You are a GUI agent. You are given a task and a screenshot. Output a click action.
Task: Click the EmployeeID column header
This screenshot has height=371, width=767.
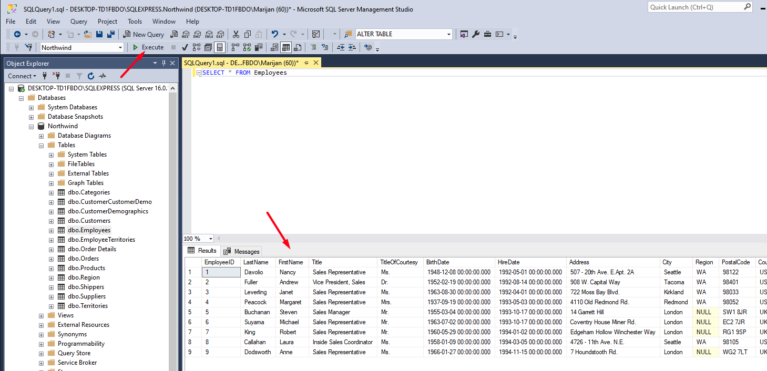221,262
